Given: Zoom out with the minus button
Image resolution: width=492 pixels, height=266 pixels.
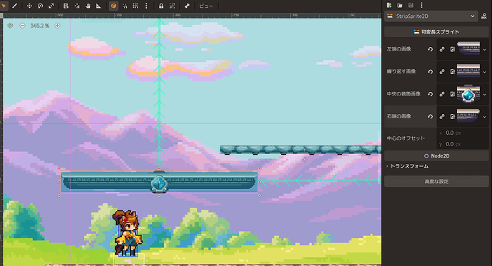Looking at the screenshot, I should (22, 26).
